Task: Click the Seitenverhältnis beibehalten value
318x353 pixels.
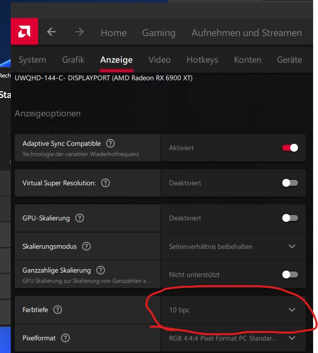Action: coord(211,247)
